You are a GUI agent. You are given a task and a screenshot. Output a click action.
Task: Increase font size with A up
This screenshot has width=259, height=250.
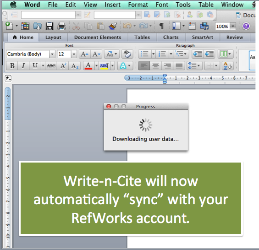click(x=85, y=54)
